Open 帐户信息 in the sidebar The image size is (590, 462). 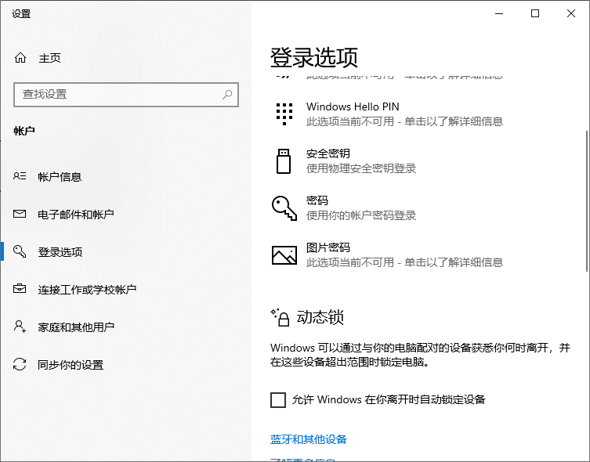(x=60, y=177)
